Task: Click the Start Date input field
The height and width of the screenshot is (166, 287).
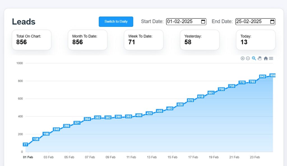Action: point(182,22)
